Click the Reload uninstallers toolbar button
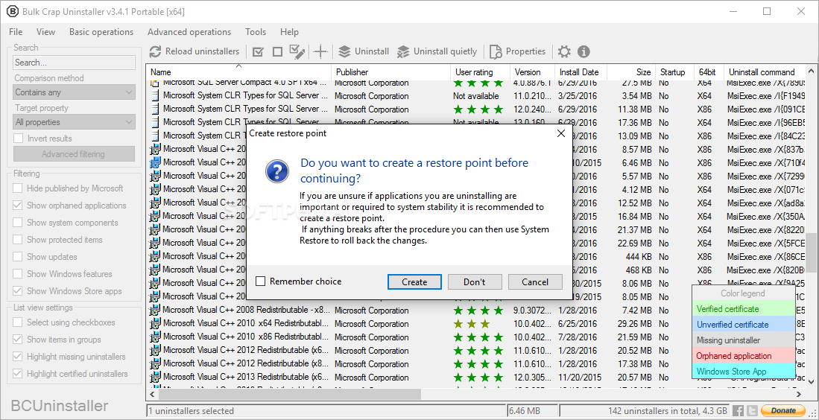Screen dimensions: 819x420 point(195,51)
